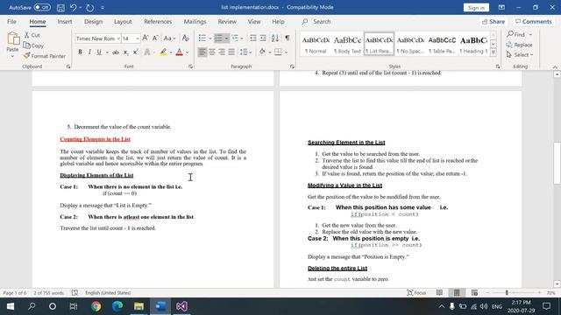Viewport: 561px width, 315px height.
Task: Open the Layout tab
Action: point(123,21)
